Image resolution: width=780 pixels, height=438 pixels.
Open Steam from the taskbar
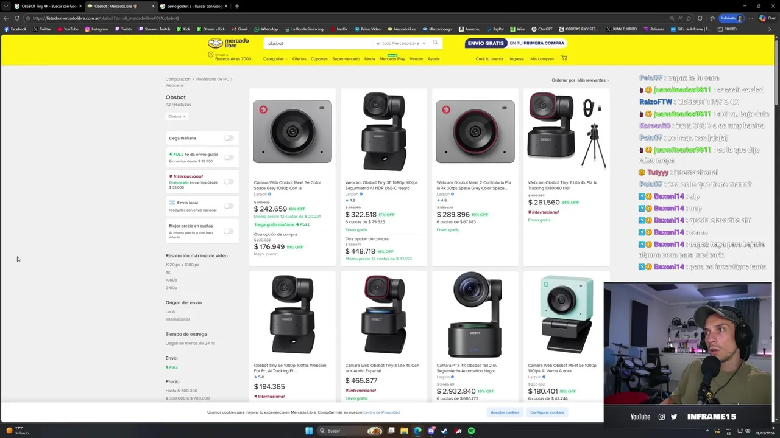click(444, 431)
